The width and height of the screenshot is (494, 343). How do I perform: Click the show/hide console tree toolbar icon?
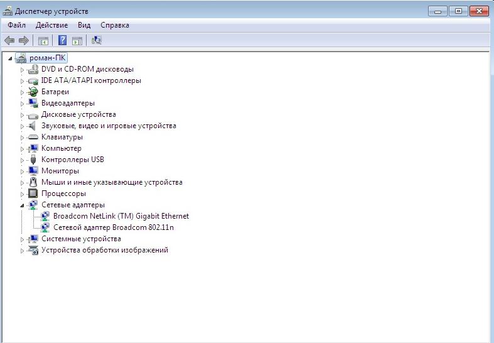pos(43,41)
